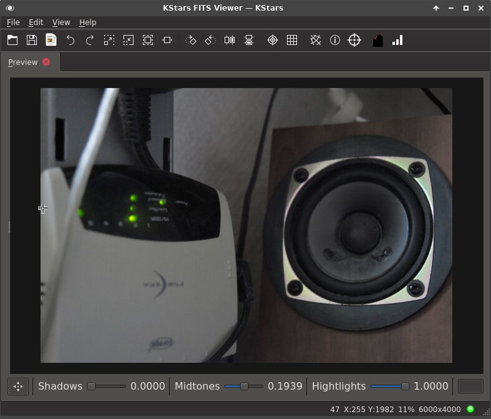Click the Save As document icon

coord(51,40)
